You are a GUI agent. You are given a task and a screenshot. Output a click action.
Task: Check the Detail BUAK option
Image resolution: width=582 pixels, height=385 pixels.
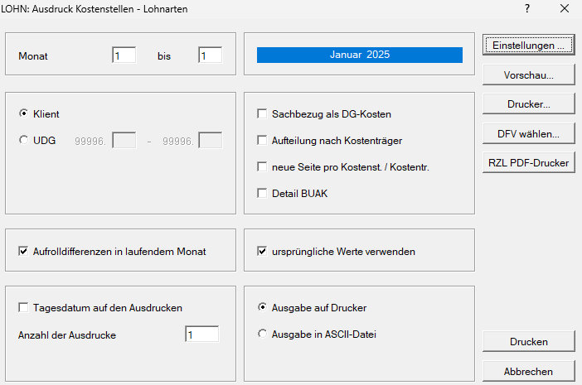coord(263,194)
